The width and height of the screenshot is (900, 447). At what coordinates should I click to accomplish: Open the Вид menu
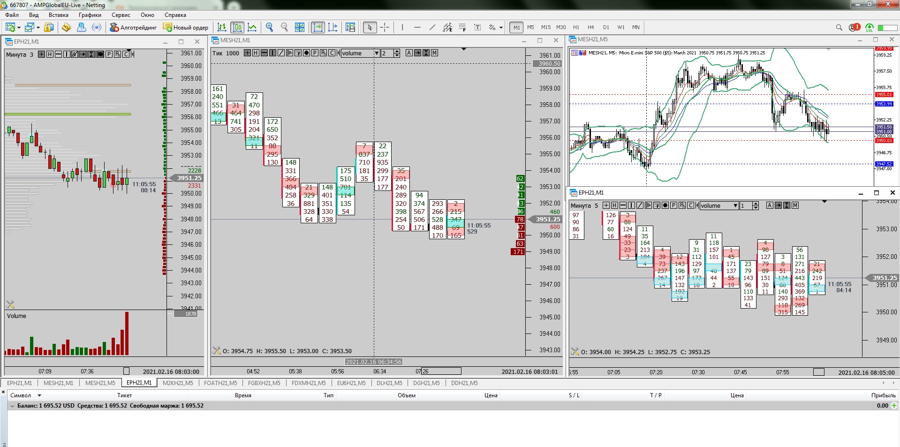[34, 15]
